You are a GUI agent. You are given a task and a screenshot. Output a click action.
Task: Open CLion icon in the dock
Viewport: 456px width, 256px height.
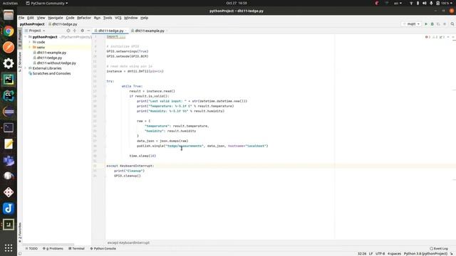pyautogui.click(x=9, y=95)
